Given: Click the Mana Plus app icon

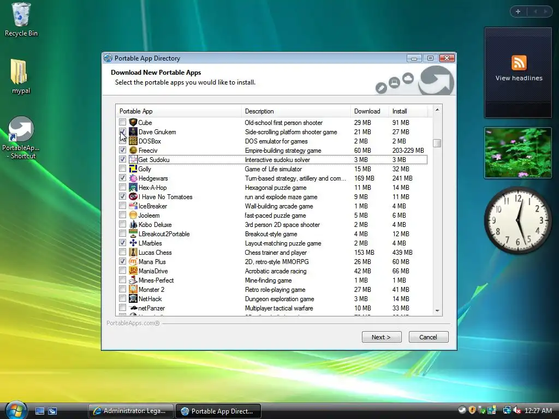Looking at the screenshot, I should [133, 261].
